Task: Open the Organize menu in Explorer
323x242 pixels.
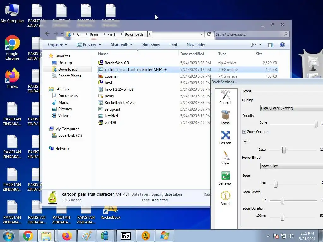Action: point(57,45)
